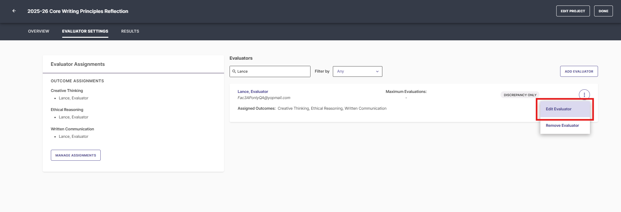Click the Filter by label
This screenshot has width=621, height=212.
322,71
